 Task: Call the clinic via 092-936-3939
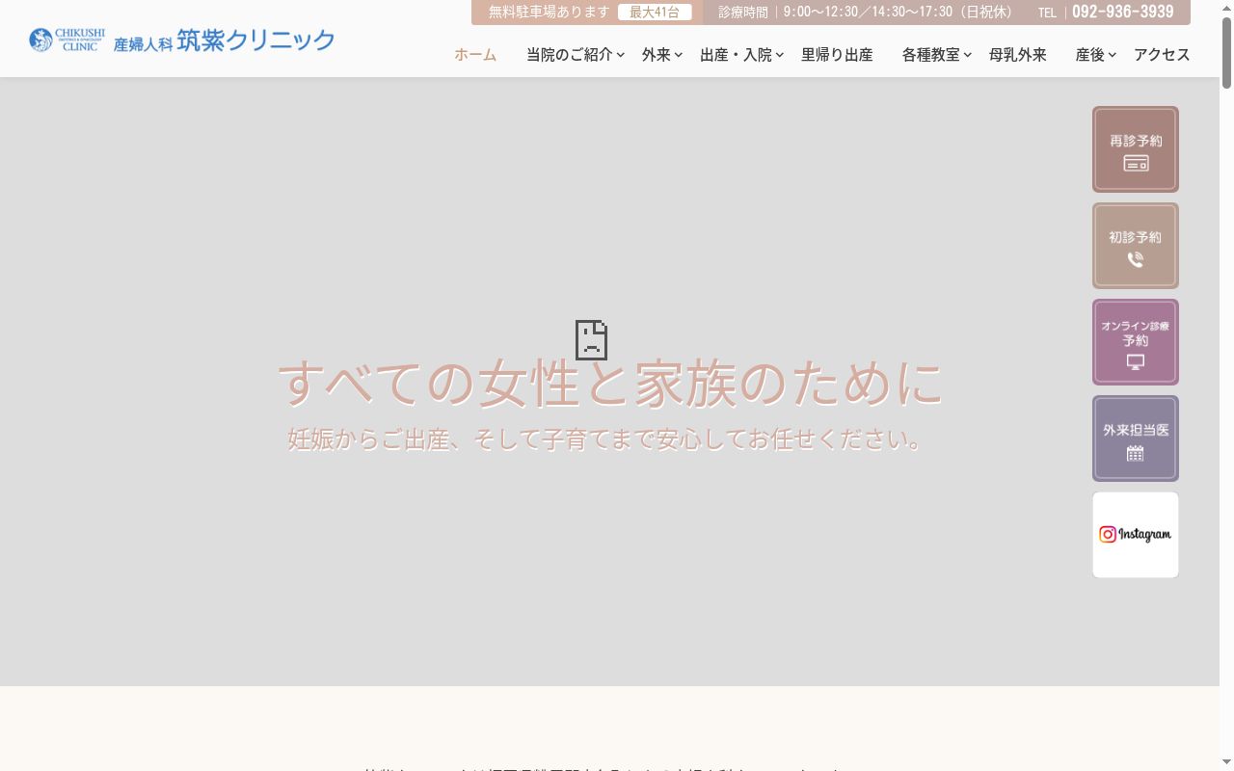(1123, 13)
